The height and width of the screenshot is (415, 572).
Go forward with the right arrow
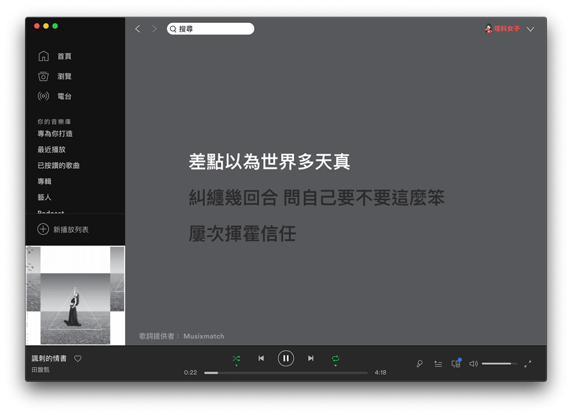click(154, 29)
